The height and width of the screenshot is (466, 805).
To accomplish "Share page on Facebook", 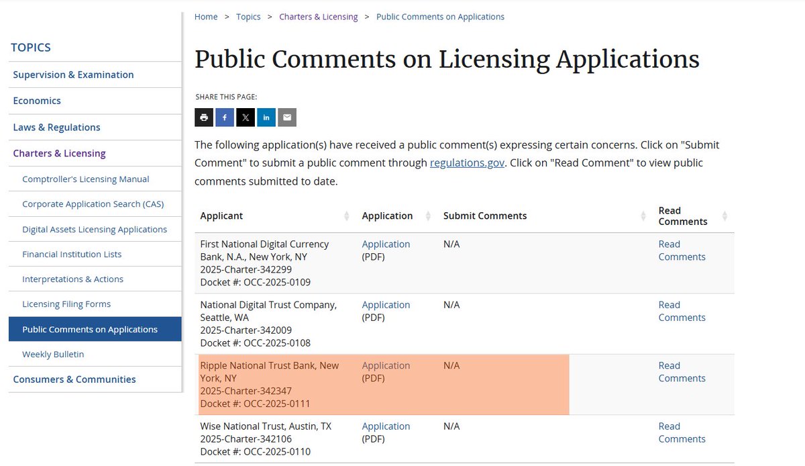I will [x=225, y=118].
